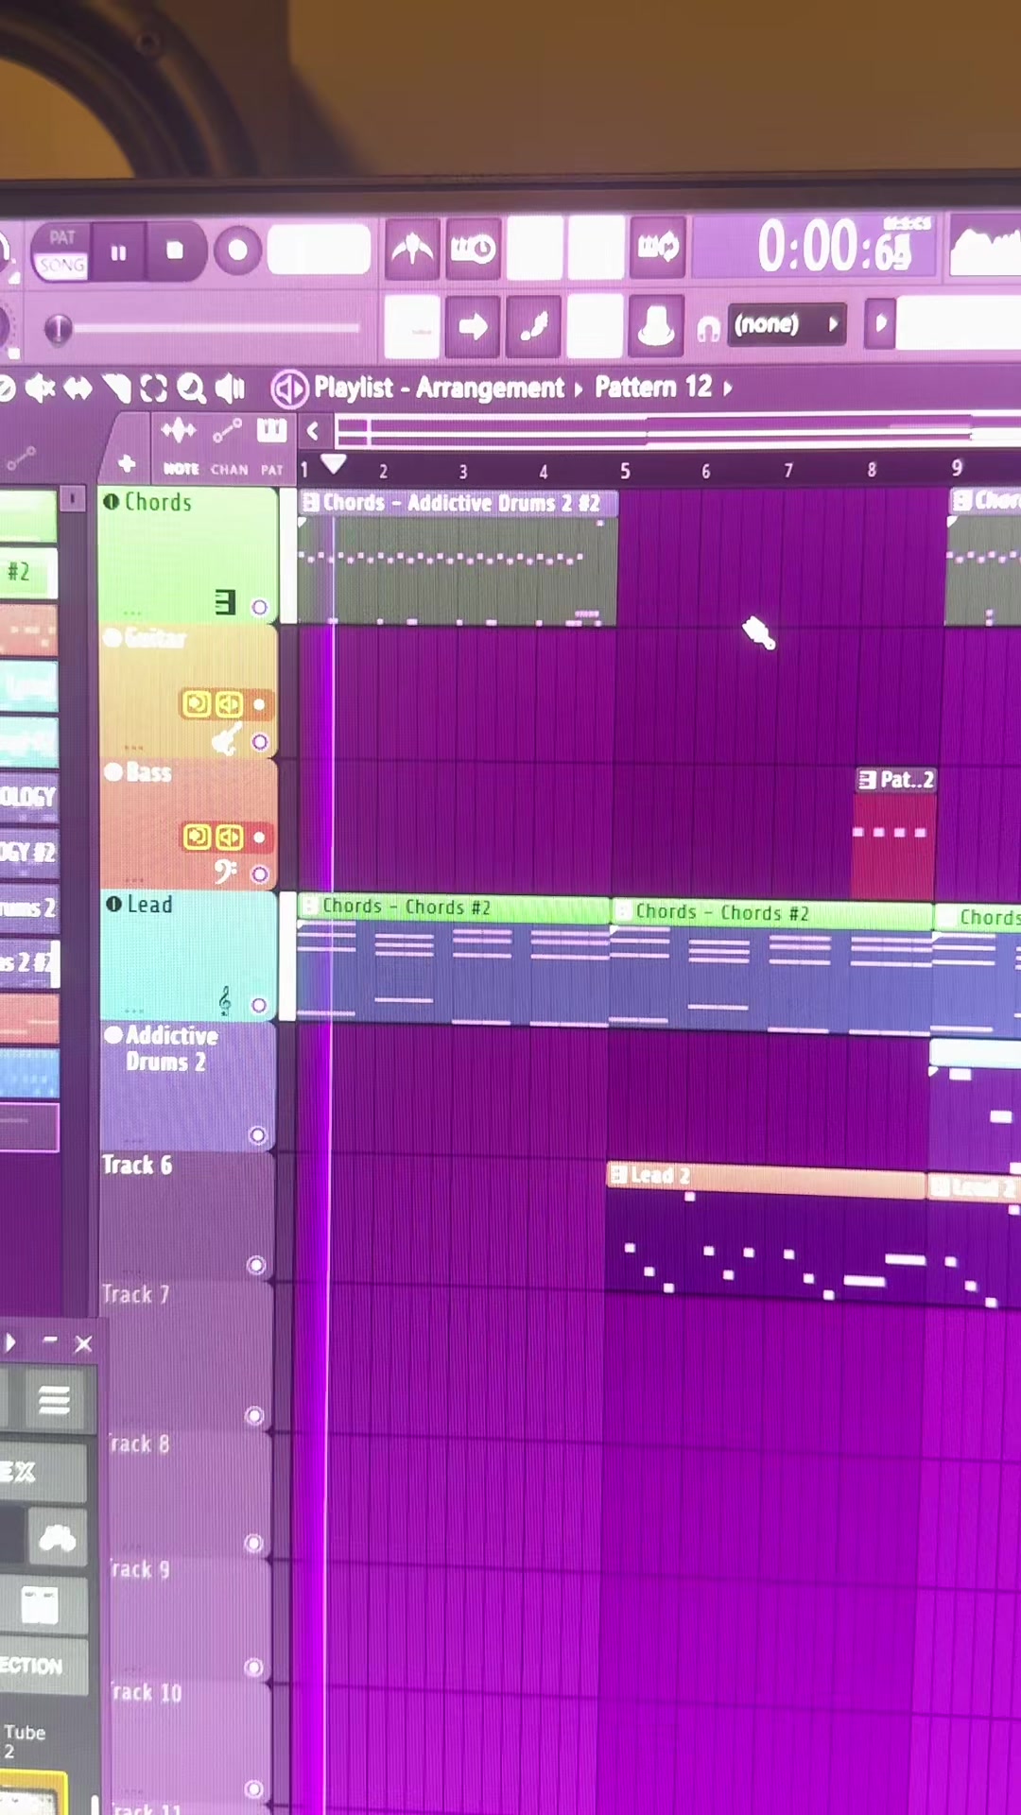Toggle mute dot on Addictive Drums 2 track

point(113,1035)
